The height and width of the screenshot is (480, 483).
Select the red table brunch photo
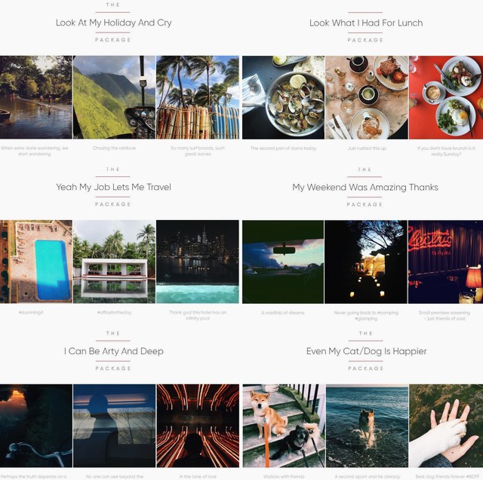[x=446, y=97]
